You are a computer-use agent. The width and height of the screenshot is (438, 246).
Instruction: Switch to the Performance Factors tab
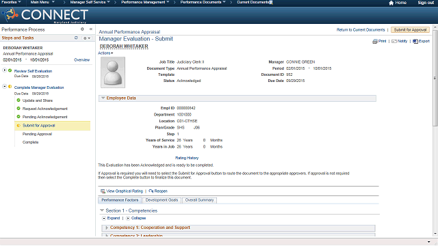coord(120,200)
